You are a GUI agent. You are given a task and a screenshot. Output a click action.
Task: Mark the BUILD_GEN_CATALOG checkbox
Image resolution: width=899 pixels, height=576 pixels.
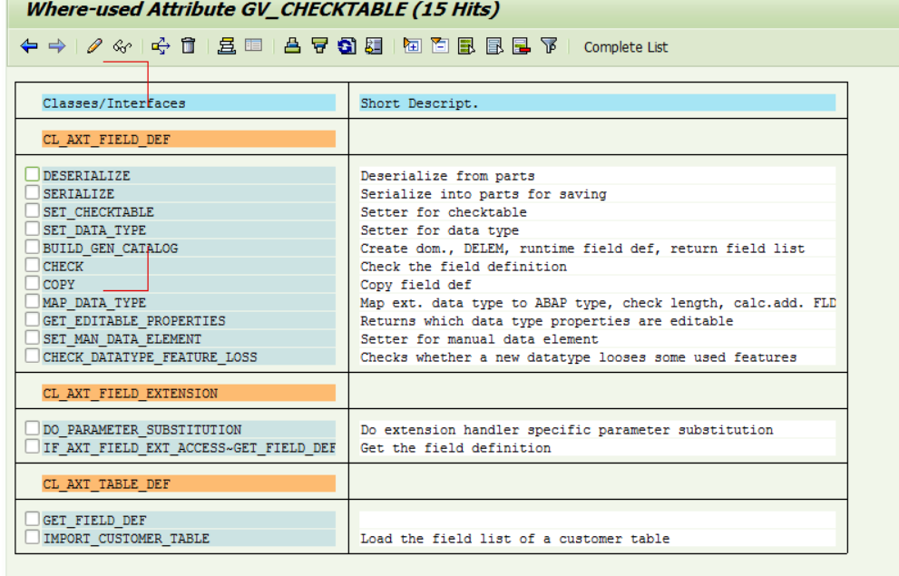point(32,247)
